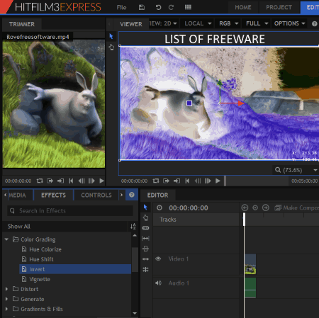Undo the last action

(x=158, y=7)
